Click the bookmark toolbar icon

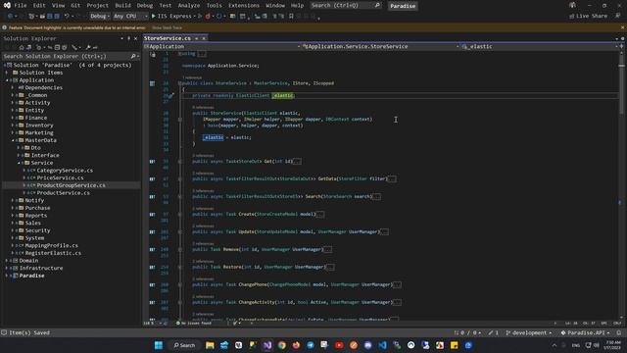[291, 16]
